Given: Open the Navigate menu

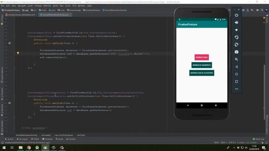Looking at the screenshot, I should [x=22, y=5].
